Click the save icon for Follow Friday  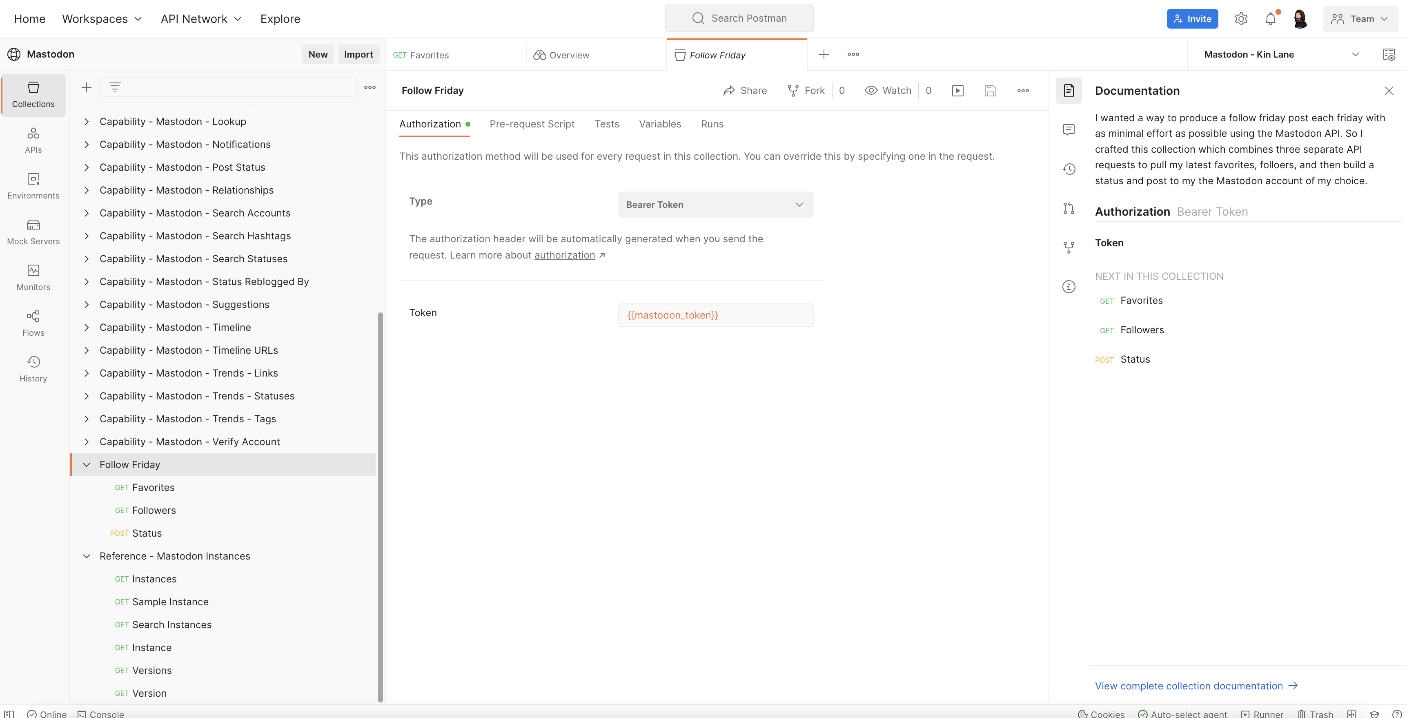tap(990, 91)
